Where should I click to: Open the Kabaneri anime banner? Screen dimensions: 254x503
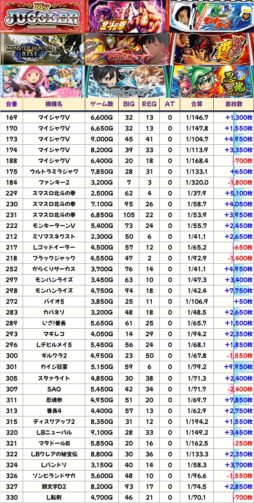(127, 49)
